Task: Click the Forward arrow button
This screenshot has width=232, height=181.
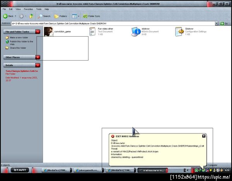Action: tap(21, 16)
